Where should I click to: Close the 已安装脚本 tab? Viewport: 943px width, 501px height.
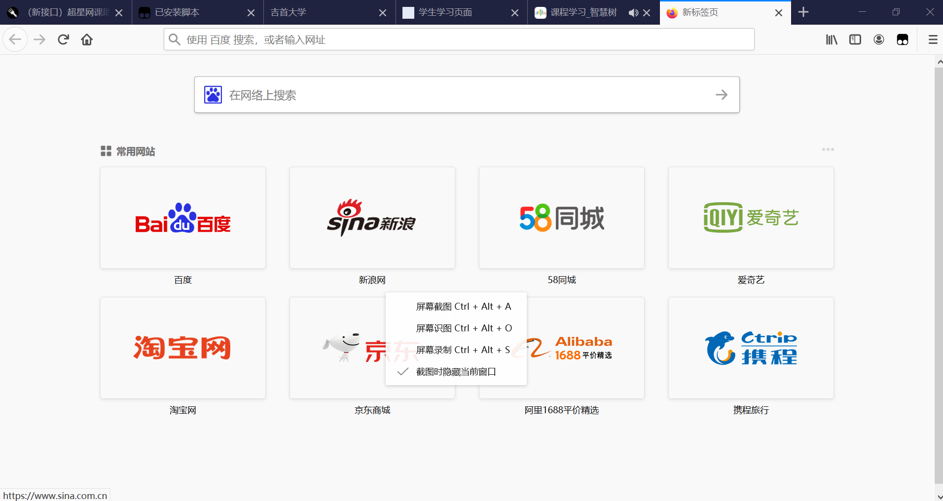coord(251,13)
